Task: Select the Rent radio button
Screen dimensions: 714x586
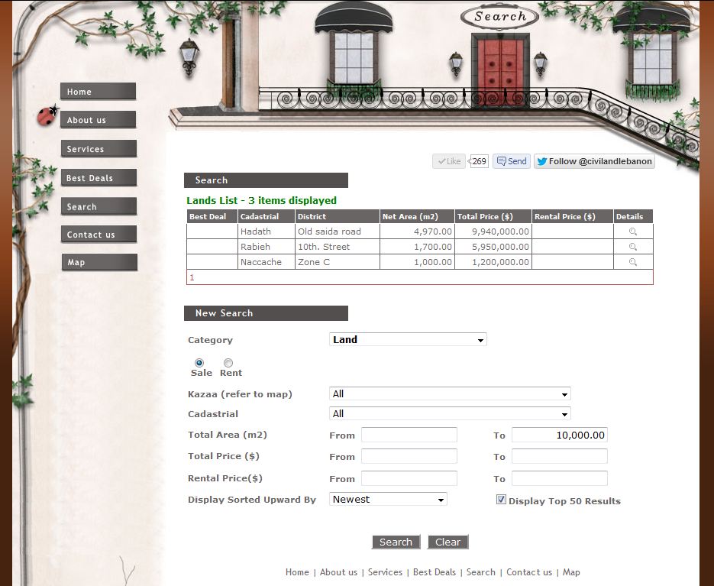Action: click(x=228, y=362)
